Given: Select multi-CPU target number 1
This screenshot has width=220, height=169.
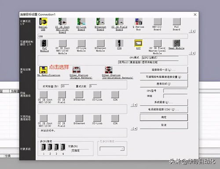Looking at the screenshot, I should tap(44, 147).
